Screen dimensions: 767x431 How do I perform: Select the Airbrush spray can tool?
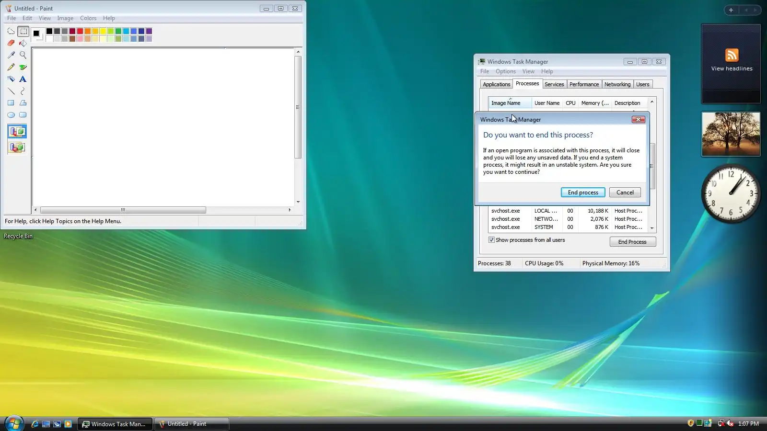pos(11,79)
